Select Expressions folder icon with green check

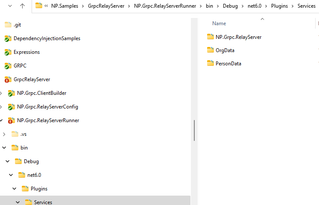point(8,52)
